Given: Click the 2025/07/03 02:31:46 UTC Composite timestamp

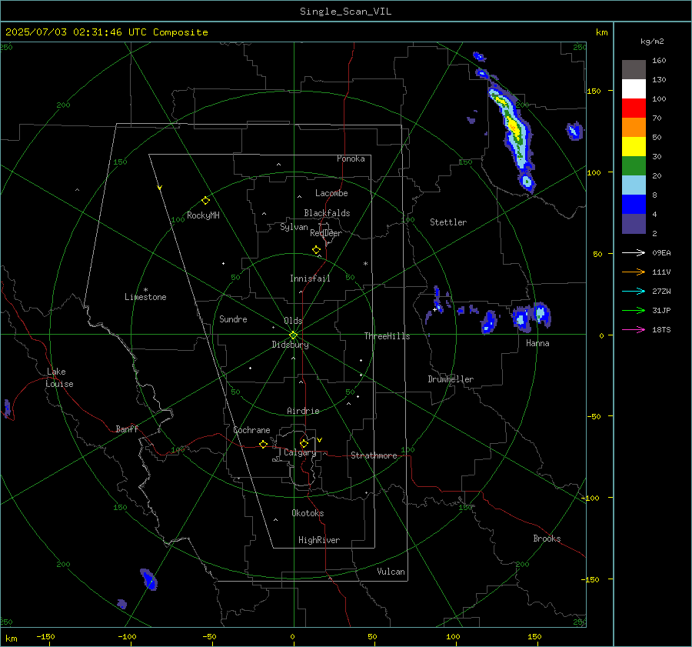Looking at the screenshot, I should (x=106, y=32).
